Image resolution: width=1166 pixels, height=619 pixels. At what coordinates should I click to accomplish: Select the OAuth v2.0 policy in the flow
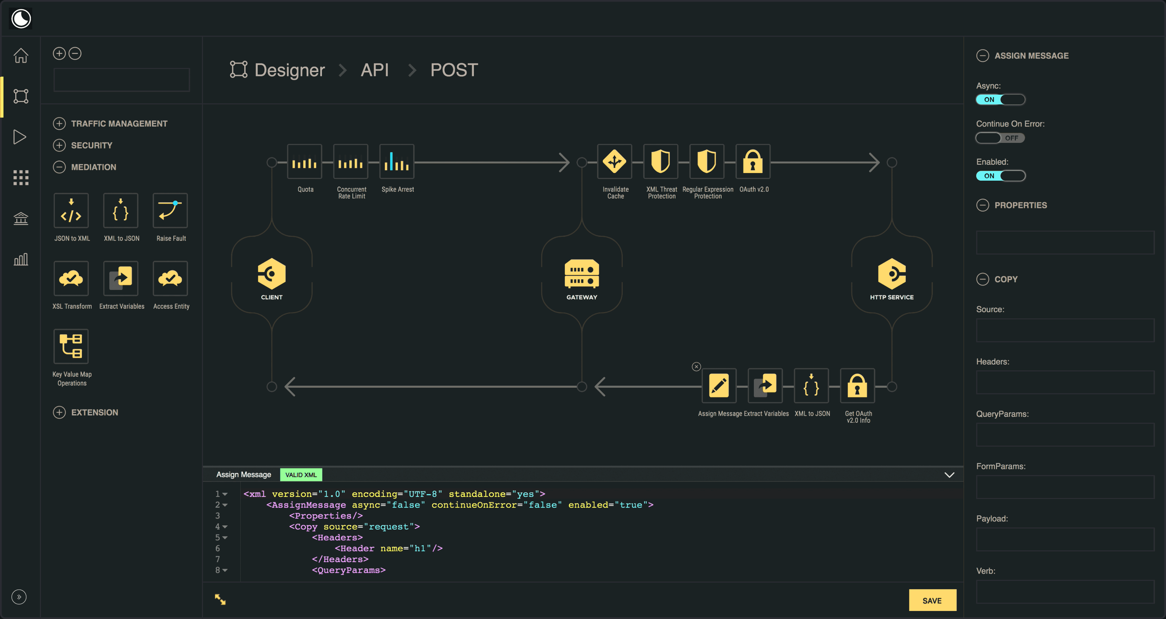(753, 162)
